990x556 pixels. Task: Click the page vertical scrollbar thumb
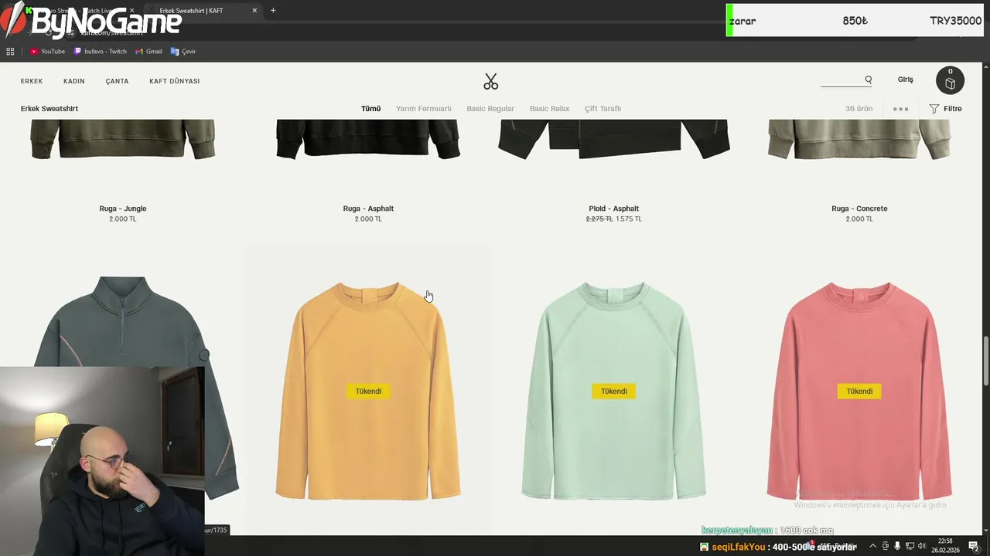coord(985,361)
